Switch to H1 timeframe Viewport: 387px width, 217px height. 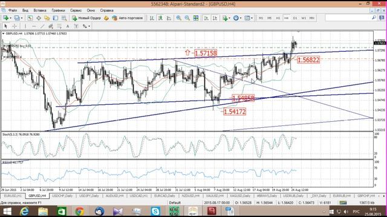coord(278,18)
